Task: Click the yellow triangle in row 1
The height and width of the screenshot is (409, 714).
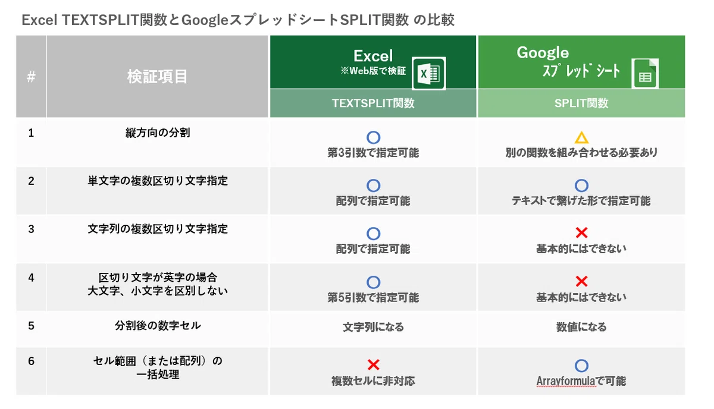Action: [581, 138]
